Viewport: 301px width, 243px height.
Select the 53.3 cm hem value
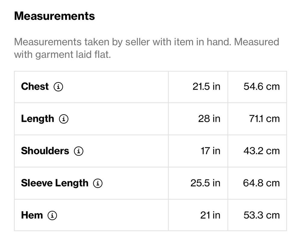[x=261, y=215]
